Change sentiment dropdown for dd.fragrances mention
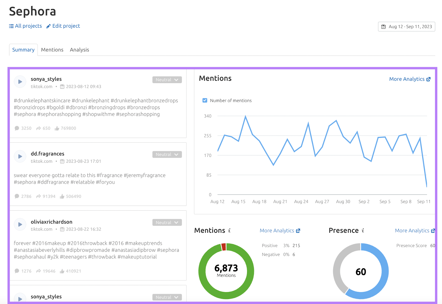Image resolution: width=442 pixels, height=304 pixels. pos(167,154)
